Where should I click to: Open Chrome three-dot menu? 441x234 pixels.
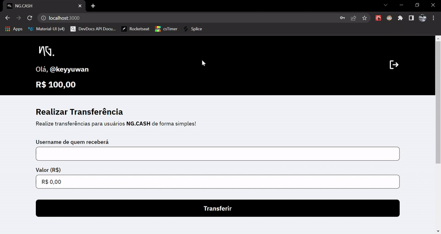tap(433, 18)
